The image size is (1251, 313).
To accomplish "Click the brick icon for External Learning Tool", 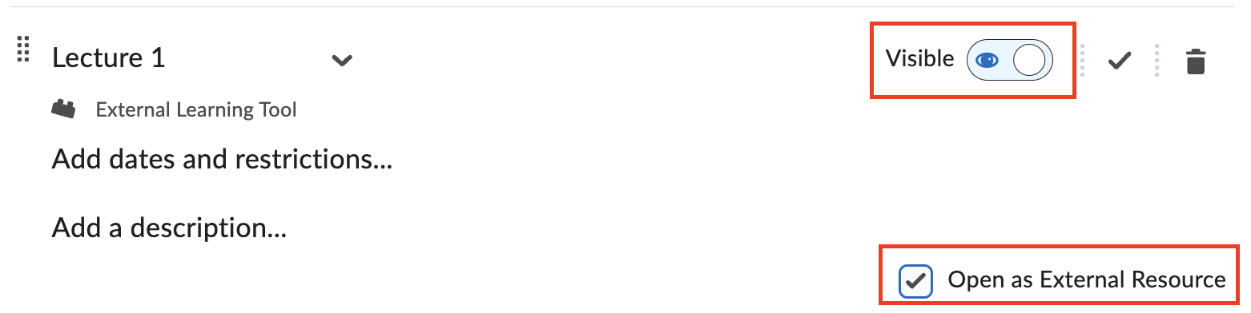I will pyautogui.click(x=63, y=109).
